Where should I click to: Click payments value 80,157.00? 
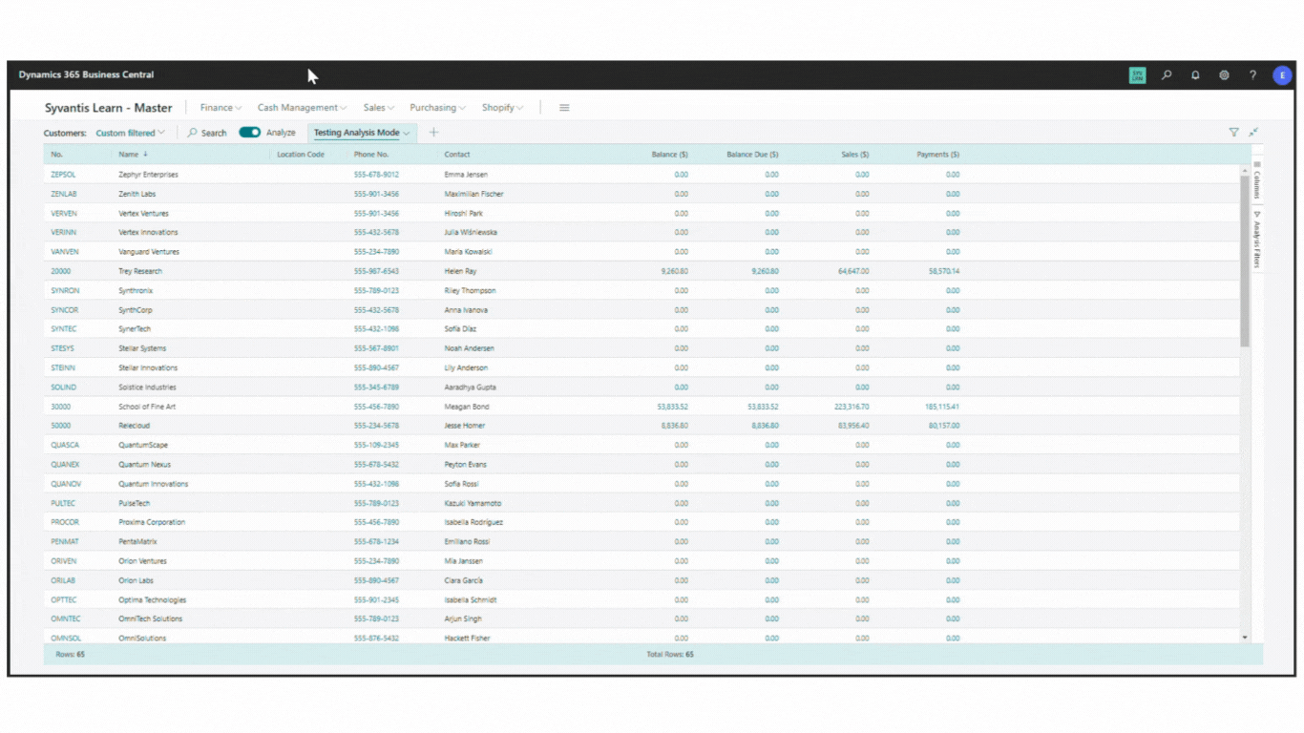944,426
